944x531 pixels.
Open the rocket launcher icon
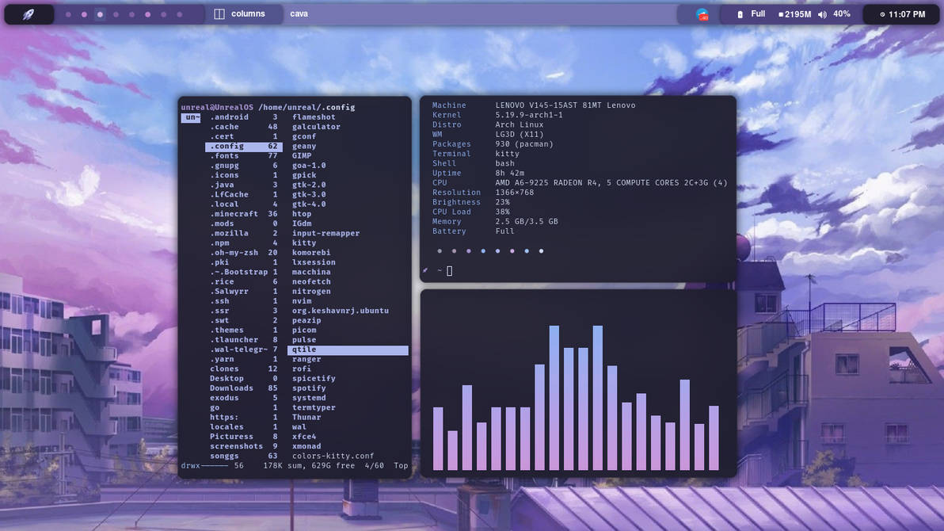[x=29, y=13]
